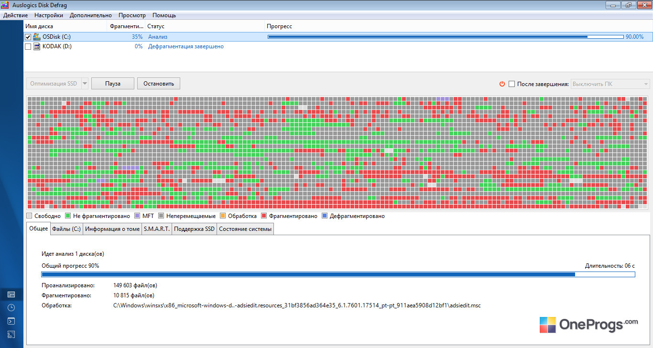Image resolution: width=653 pixels, height=348 pixels.
Task: Click the Идет анализ 1 диска(ов) text
Action: (x=73, y=254)
